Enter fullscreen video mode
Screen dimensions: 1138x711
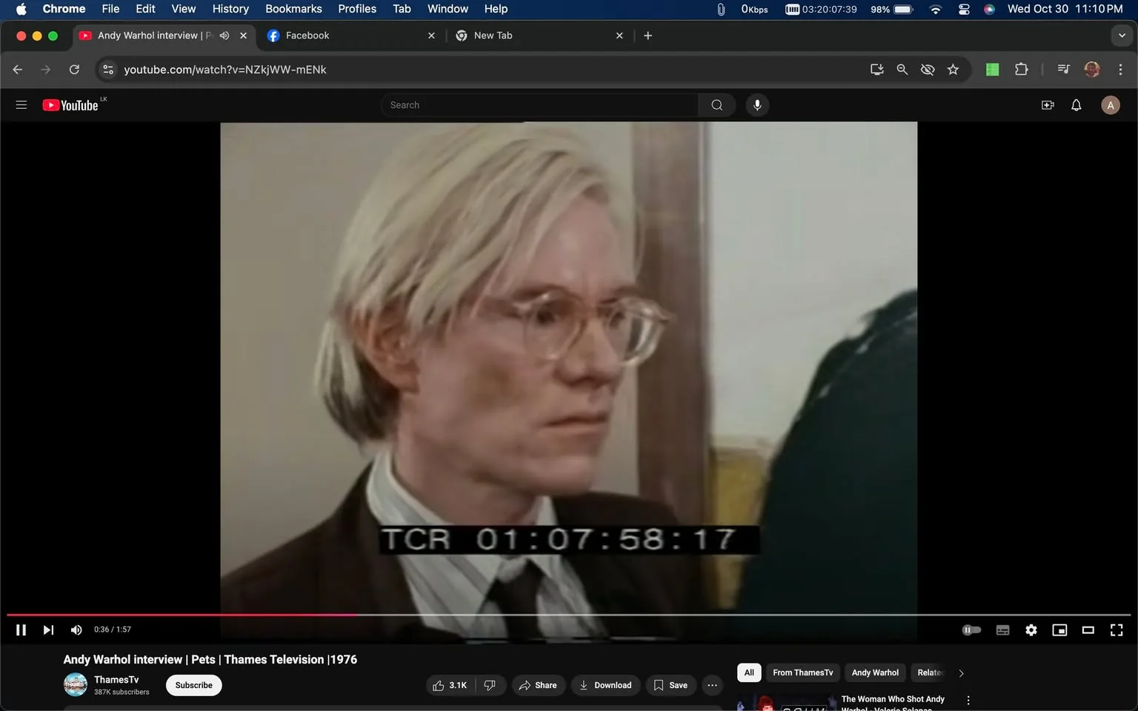(x=1116, y=630)
